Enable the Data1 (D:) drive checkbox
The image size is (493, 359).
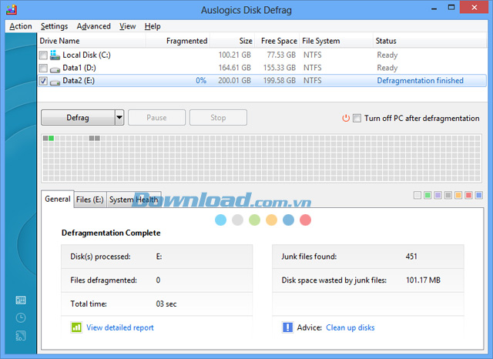point(43,68)
